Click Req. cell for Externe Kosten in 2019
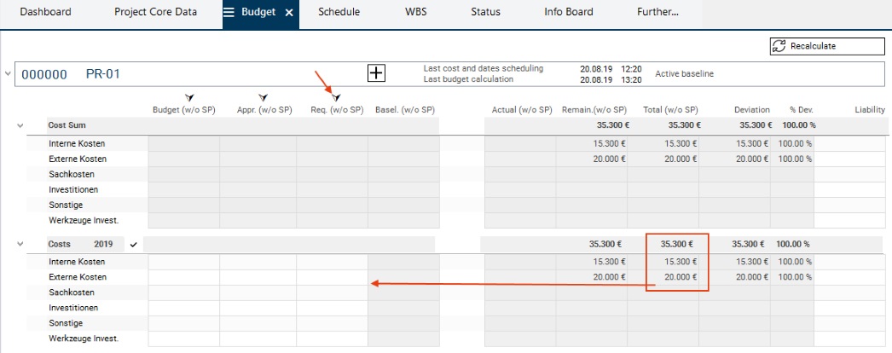 click(x=332, y=277)
